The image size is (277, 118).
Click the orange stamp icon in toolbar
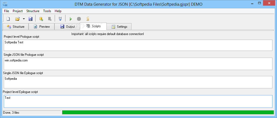click(x=88, y=19)
